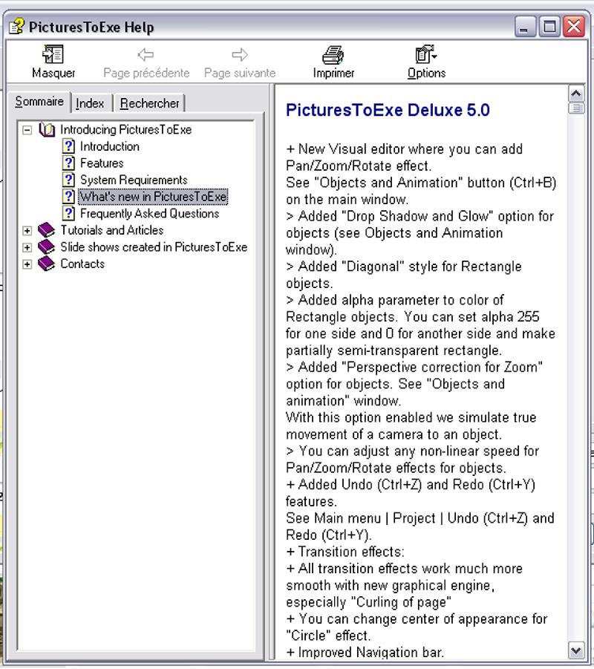Click the text '+ Transition effects:'
The width and height of the screenshot is (594, 669).
(x=345, y=552)
